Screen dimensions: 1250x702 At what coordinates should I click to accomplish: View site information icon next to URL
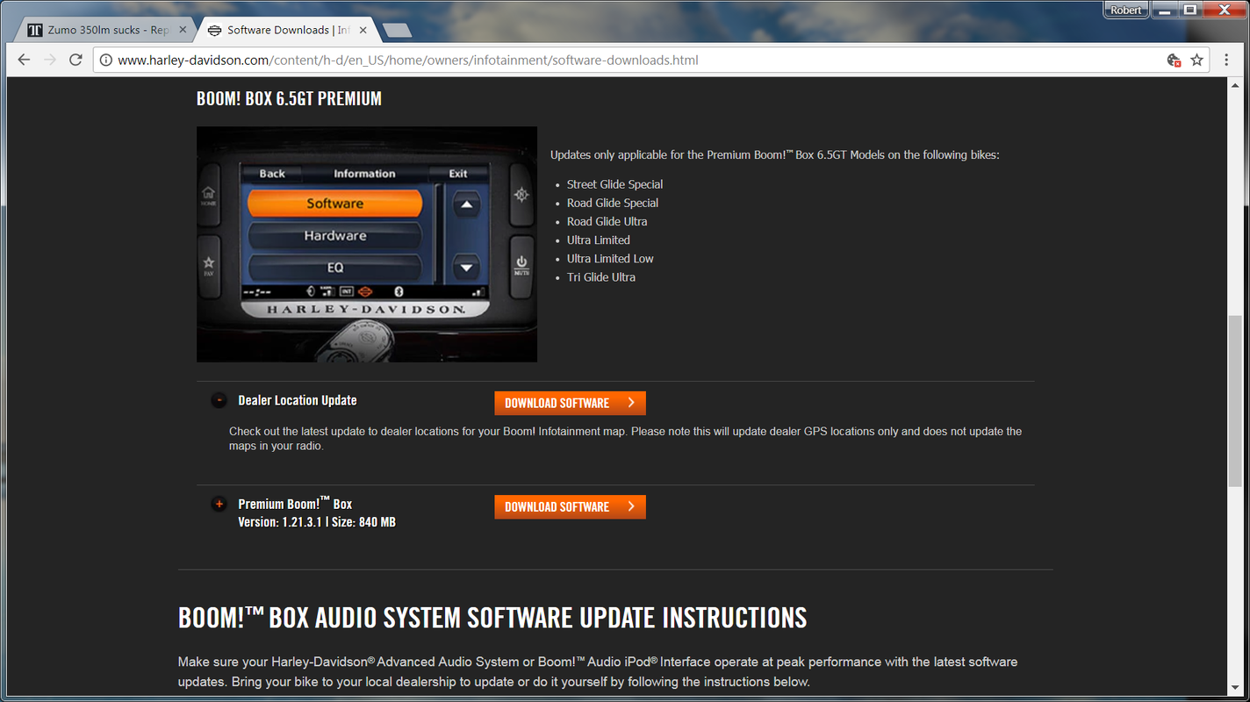105,61
